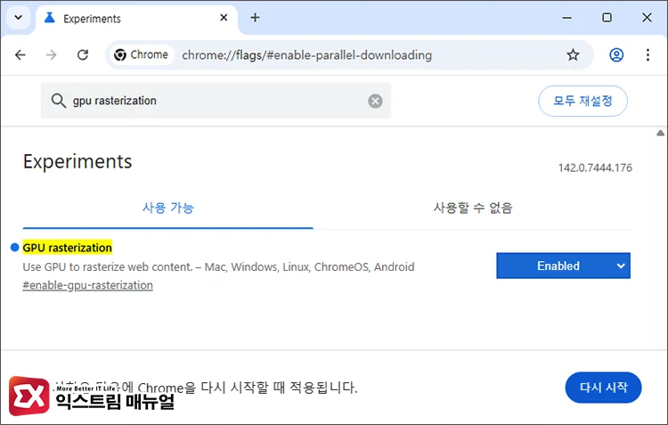
Task: Switch to the 사용할 수 없음 tab
Action: (472, 208)
